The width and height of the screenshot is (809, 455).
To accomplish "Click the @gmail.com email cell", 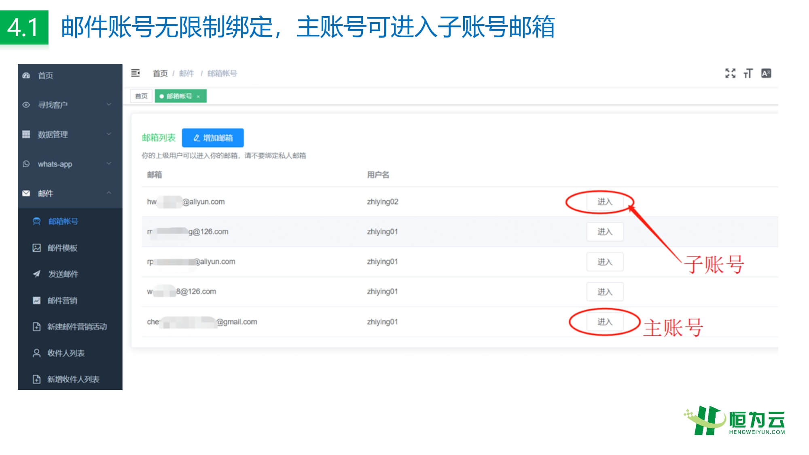I will coord(202,322).
